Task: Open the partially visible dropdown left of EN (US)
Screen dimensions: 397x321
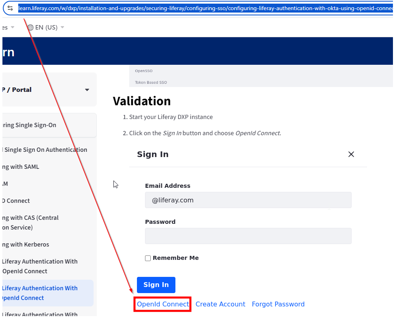Action: coord(9,27)
